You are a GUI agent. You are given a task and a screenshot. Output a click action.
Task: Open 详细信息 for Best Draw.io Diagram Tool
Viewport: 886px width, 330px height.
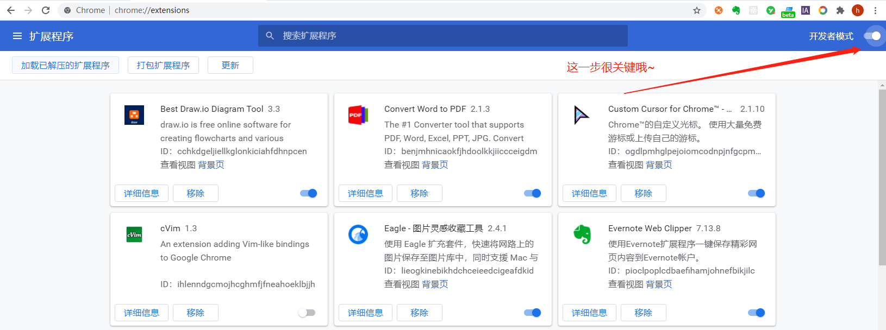coord(141,193)
